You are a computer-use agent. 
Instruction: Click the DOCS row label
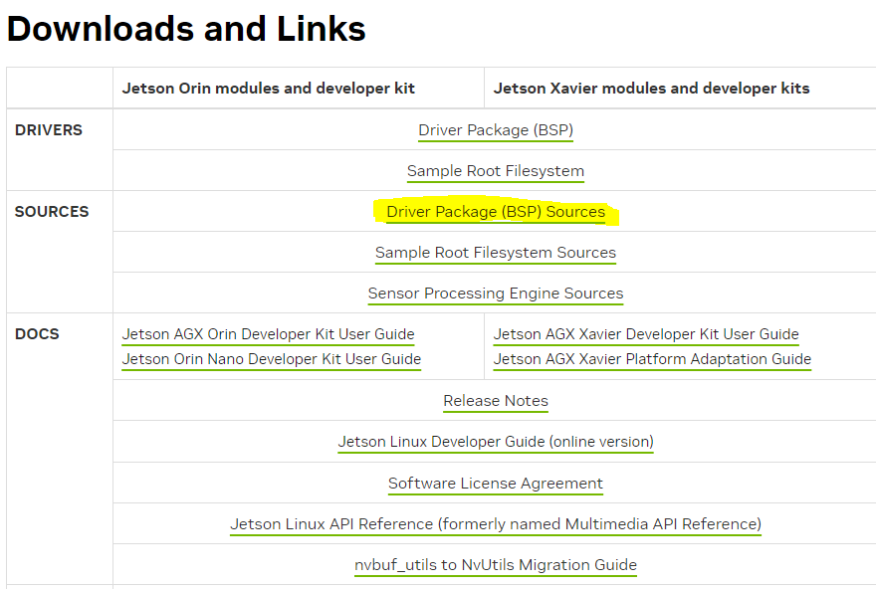[x=37, y=334]
